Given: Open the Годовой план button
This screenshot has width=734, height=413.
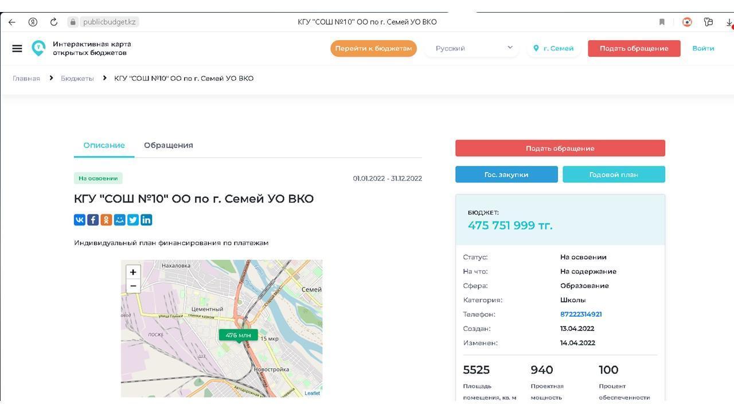Looking at the screenshot, I should tap(614, 174).
